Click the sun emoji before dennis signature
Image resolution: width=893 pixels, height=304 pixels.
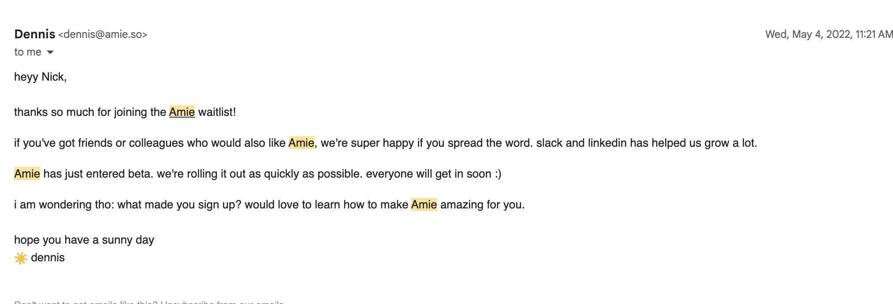point(21,258)
